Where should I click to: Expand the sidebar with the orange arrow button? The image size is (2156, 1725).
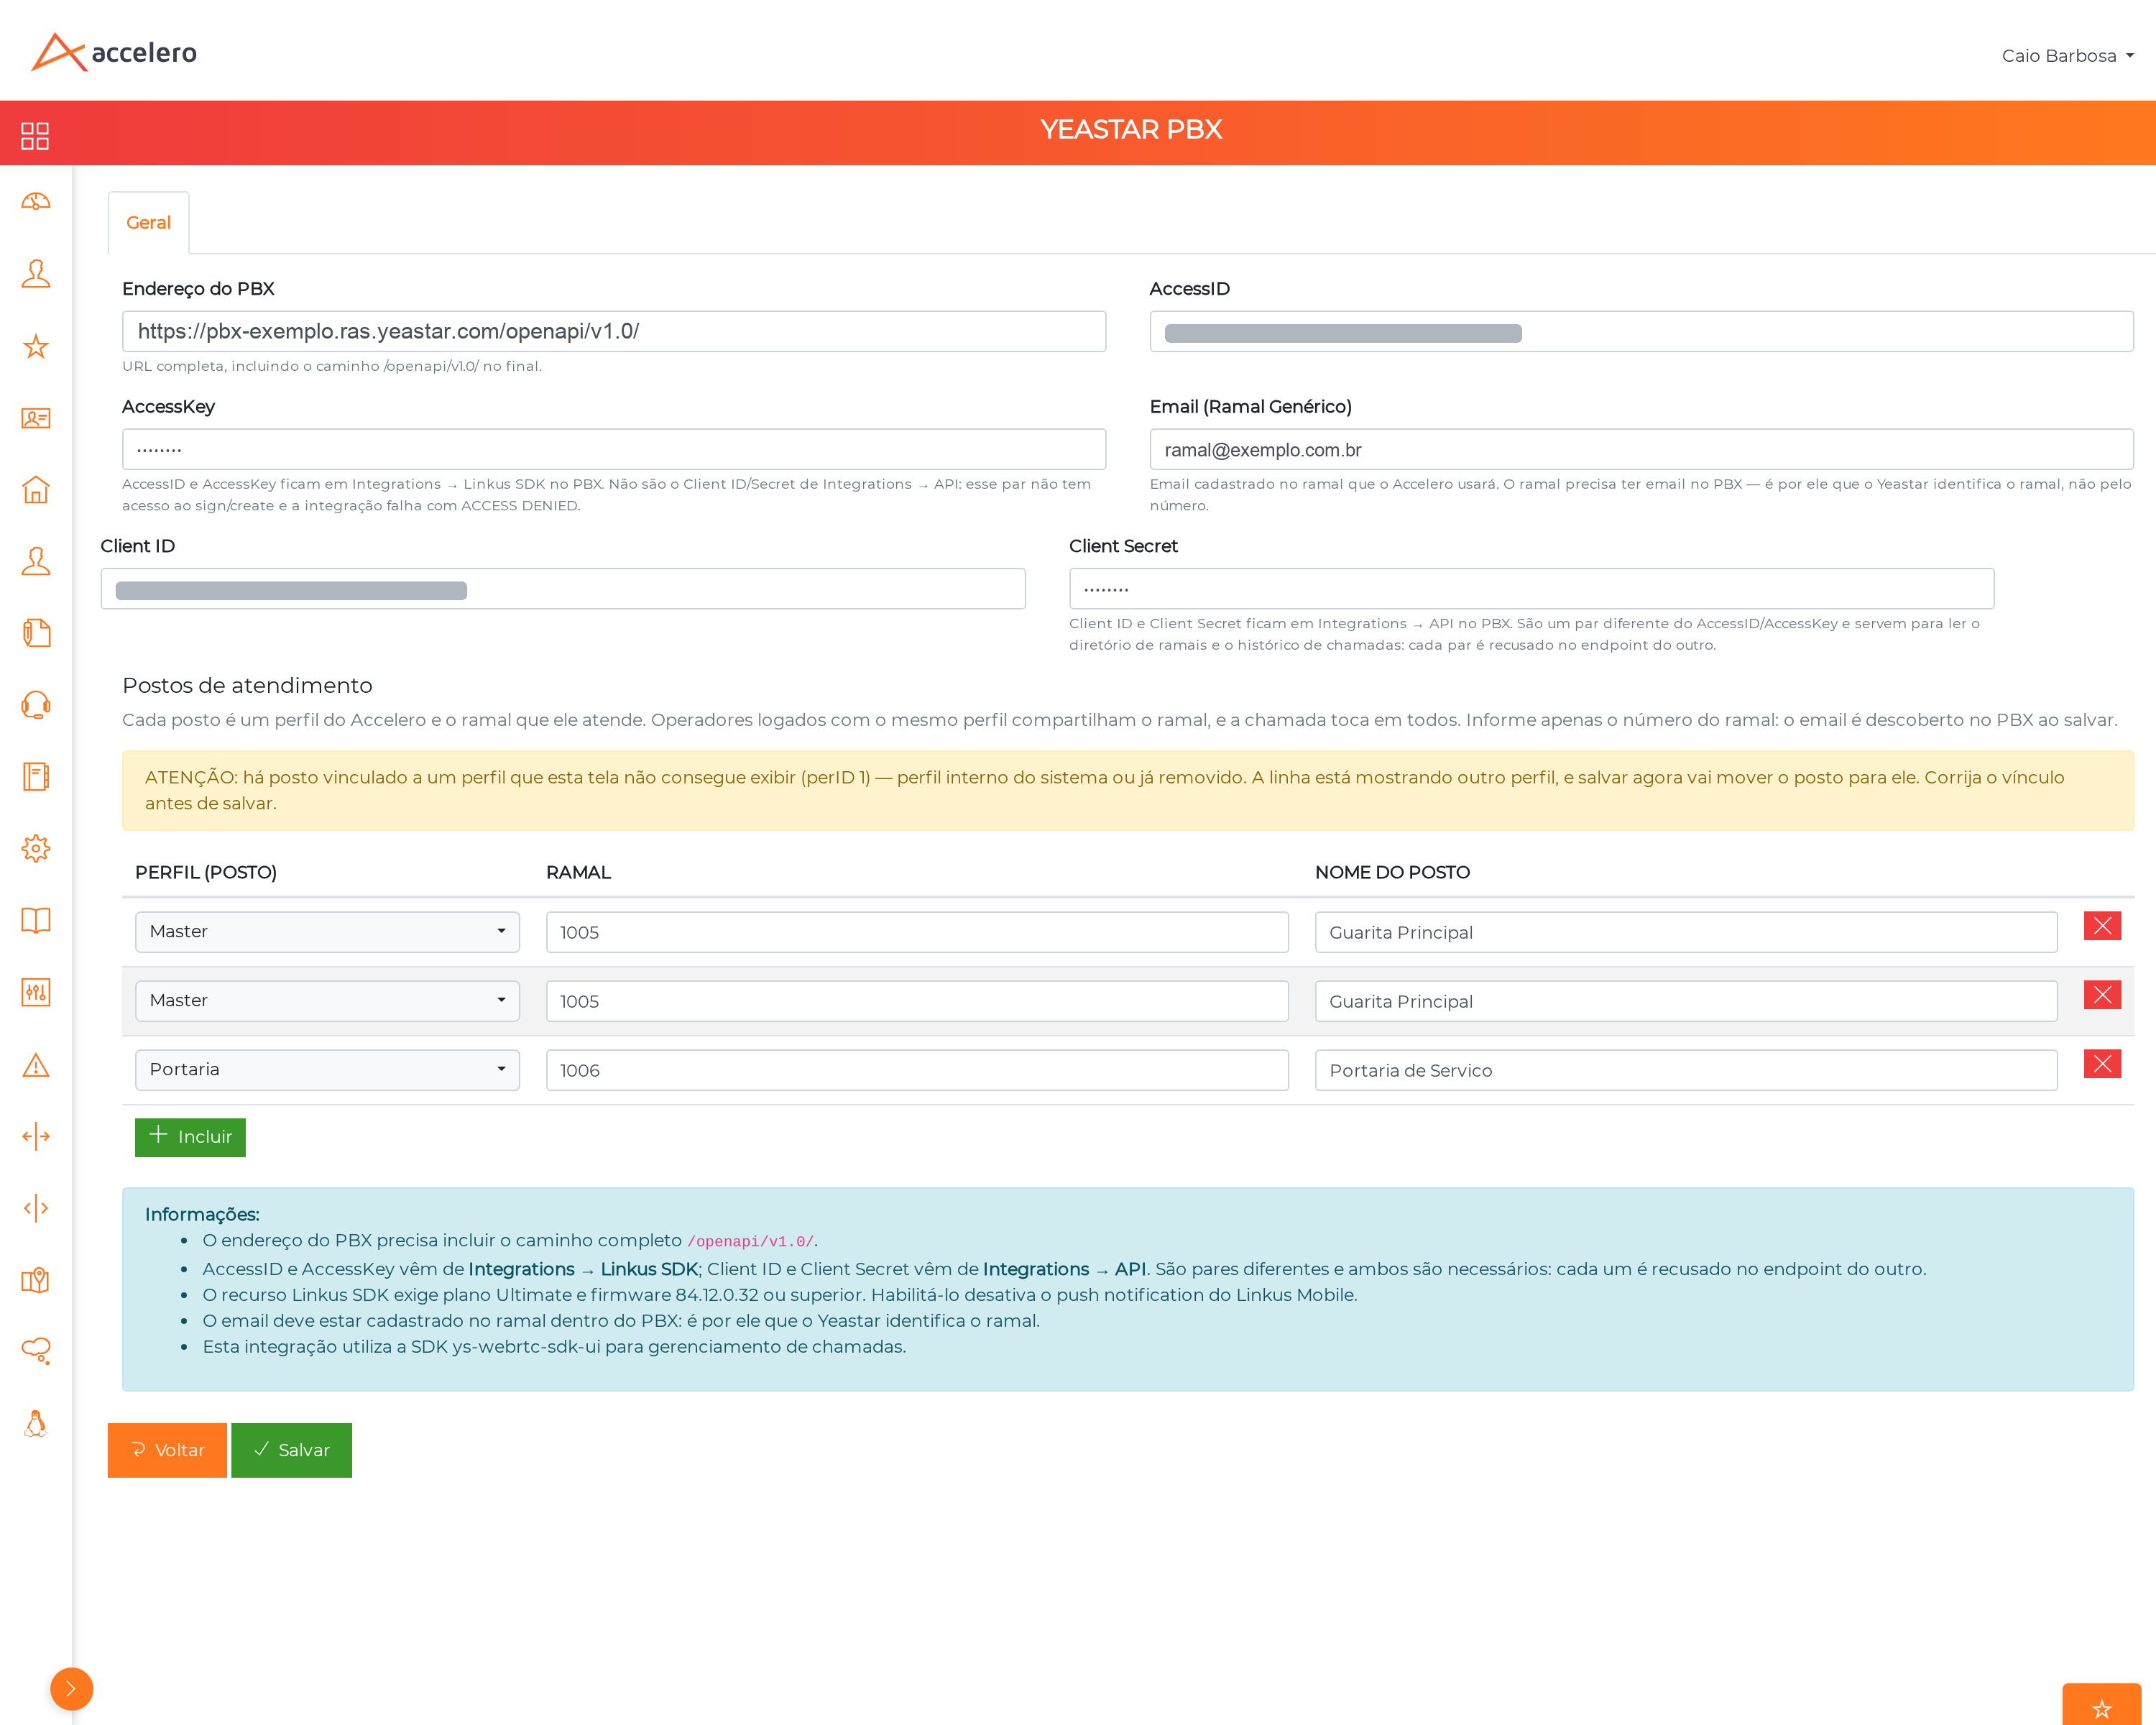click(x=71, y=1689)
